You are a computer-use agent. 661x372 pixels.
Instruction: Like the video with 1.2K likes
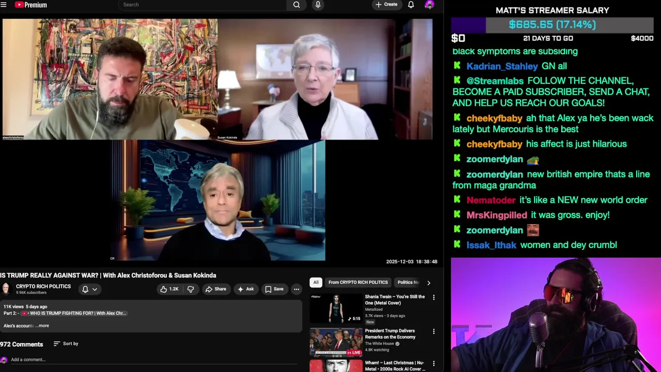[169, 289]
